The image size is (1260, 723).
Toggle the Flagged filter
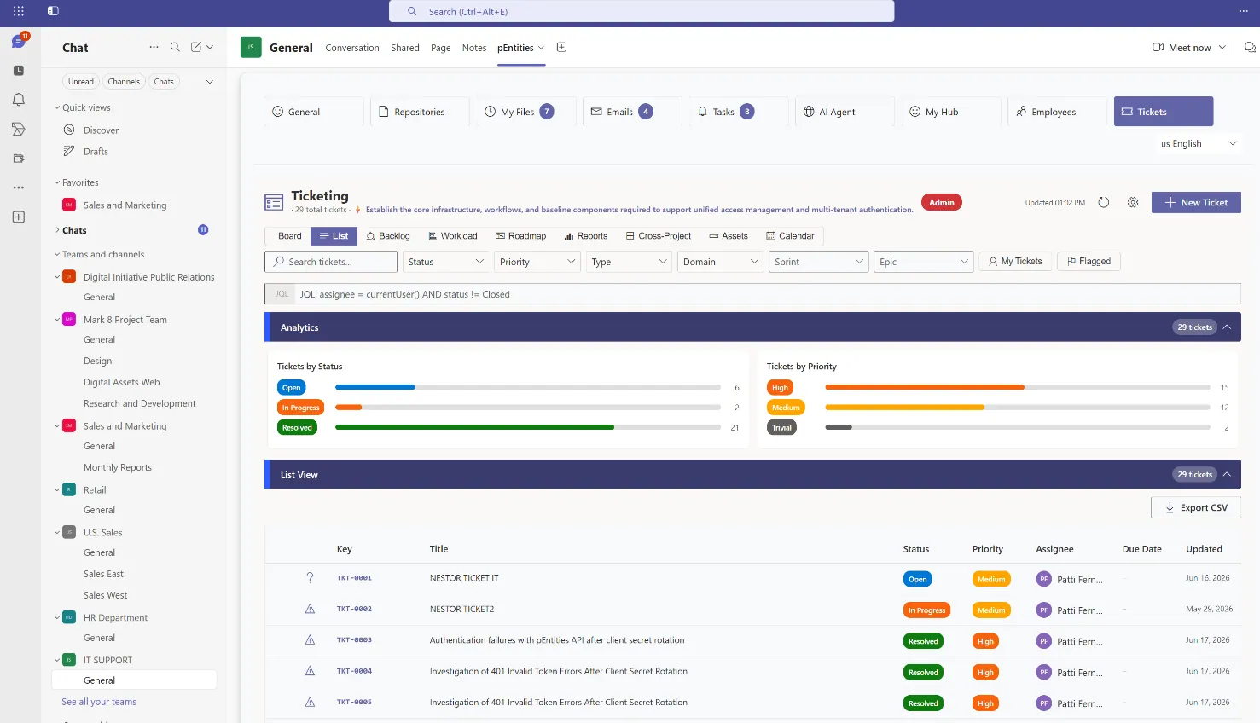[x=1089, y=262]
